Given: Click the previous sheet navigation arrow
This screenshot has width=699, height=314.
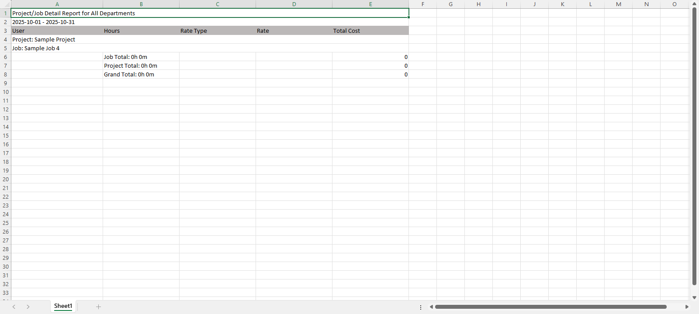Looking at the screenshot, I should pos(14,307).
